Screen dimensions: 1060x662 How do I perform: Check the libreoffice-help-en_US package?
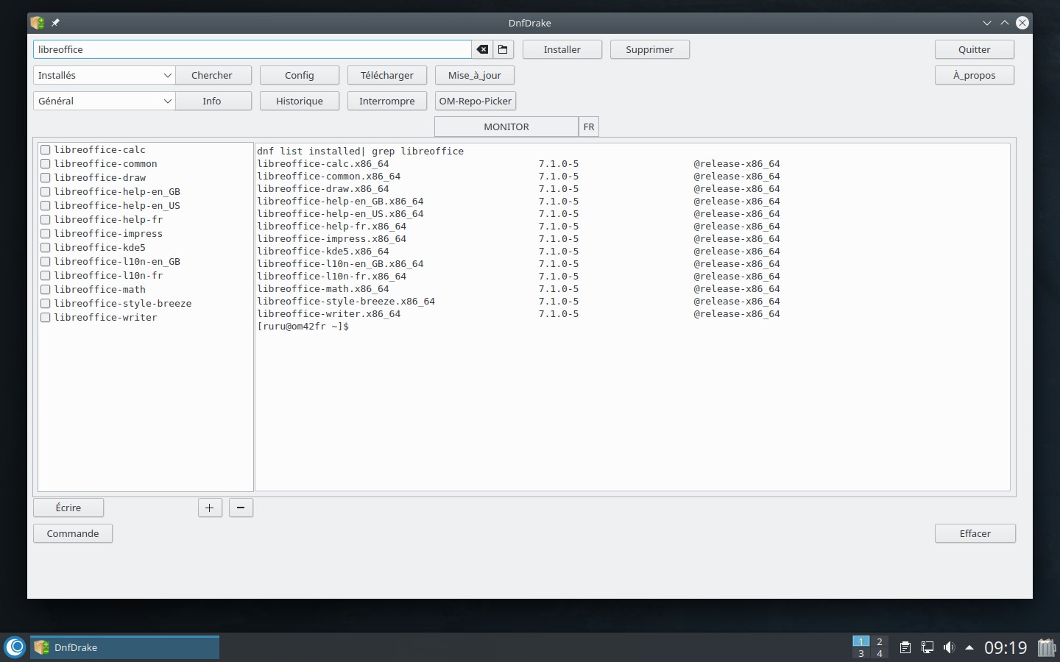click(x=45, y=206)
